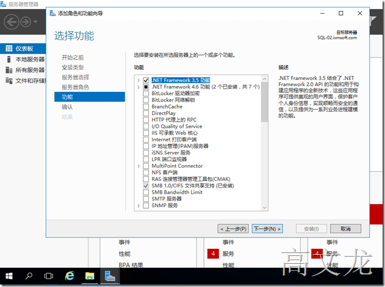
Task: Open 仪表板 in Server Manager sidebar
Action: tap(25, 48)
